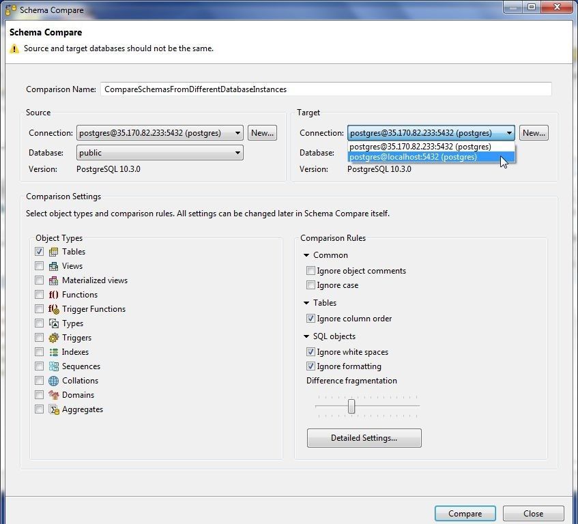
Task: Uncheck the Tables checkbox
Action: pos(39,252)
